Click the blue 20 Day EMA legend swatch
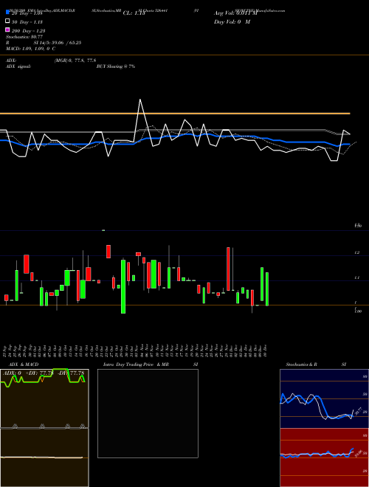The height and width of the screenshot is (487, 369). (x=7, y=13)
